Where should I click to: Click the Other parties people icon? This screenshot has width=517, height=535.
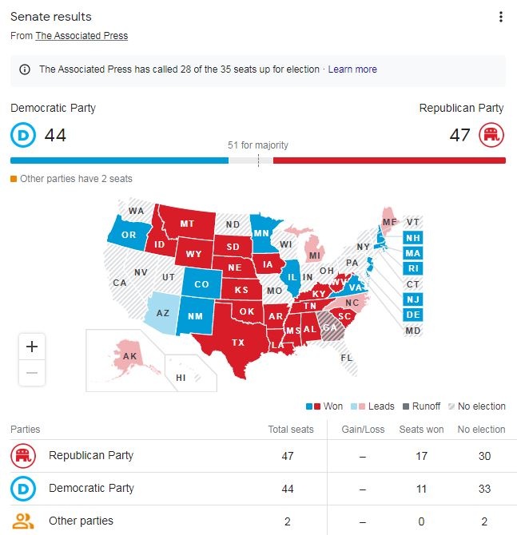pos(23,521)
